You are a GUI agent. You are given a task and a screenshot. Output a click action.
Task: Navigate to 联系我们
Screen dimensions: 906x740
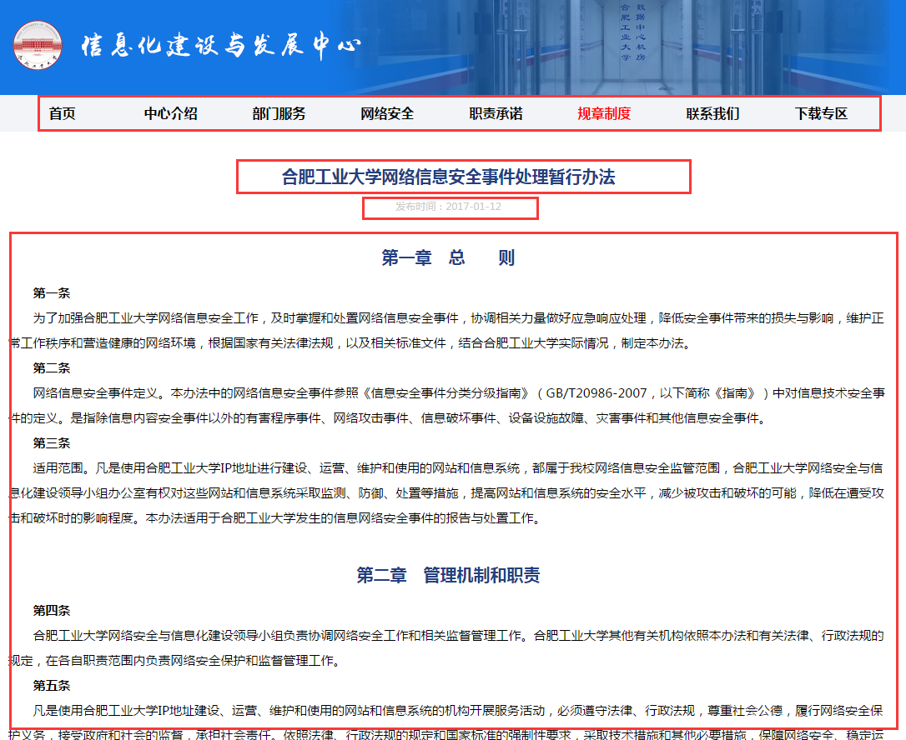[712, 114]
